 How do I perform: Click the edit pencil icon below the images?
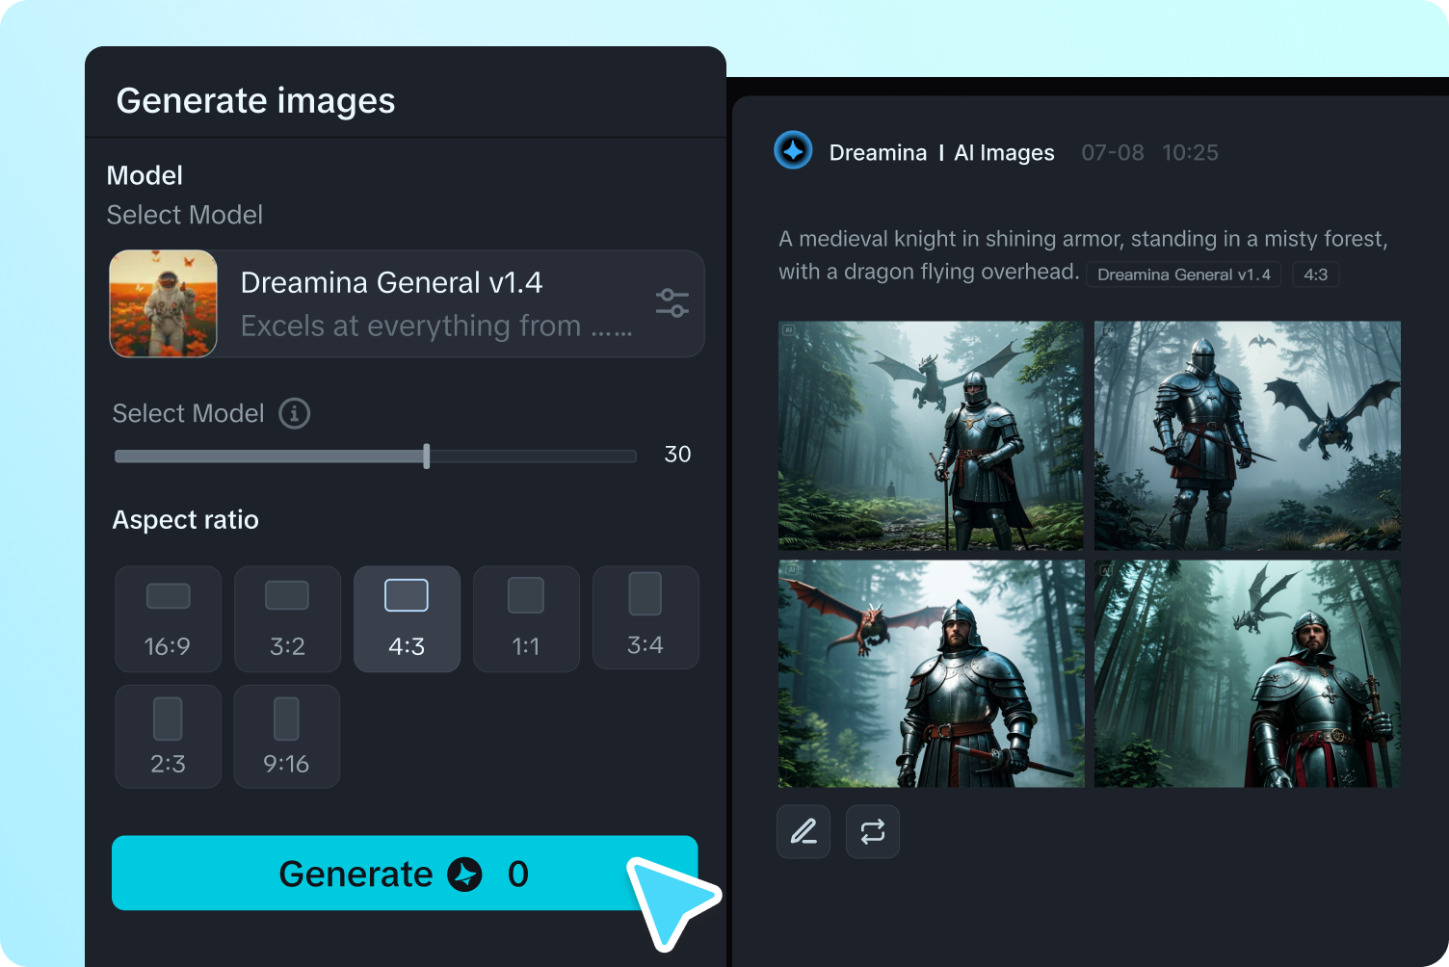point(803,831)
